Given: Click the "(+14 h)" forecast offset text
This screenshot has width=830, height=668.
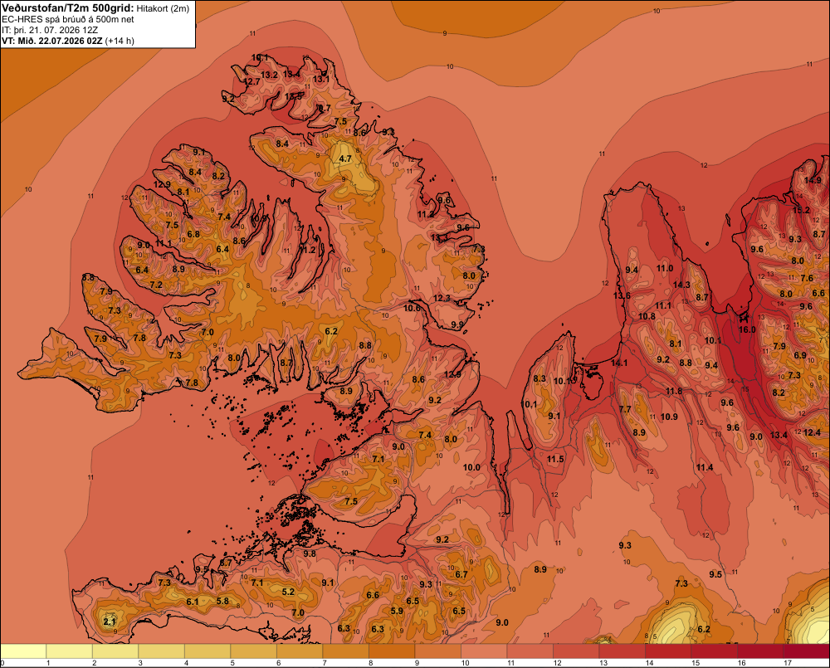Looking at the screenshot, I should (120, 41).
